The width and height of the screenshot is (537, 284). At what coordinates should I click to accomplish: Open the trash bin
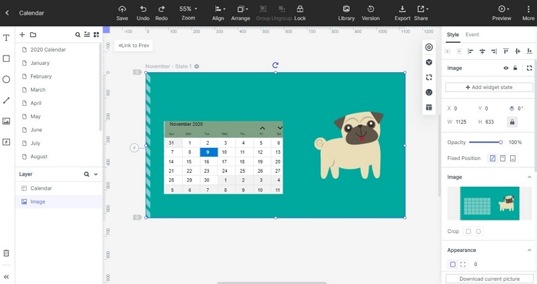pyautogui.click(x=6, y=253)
